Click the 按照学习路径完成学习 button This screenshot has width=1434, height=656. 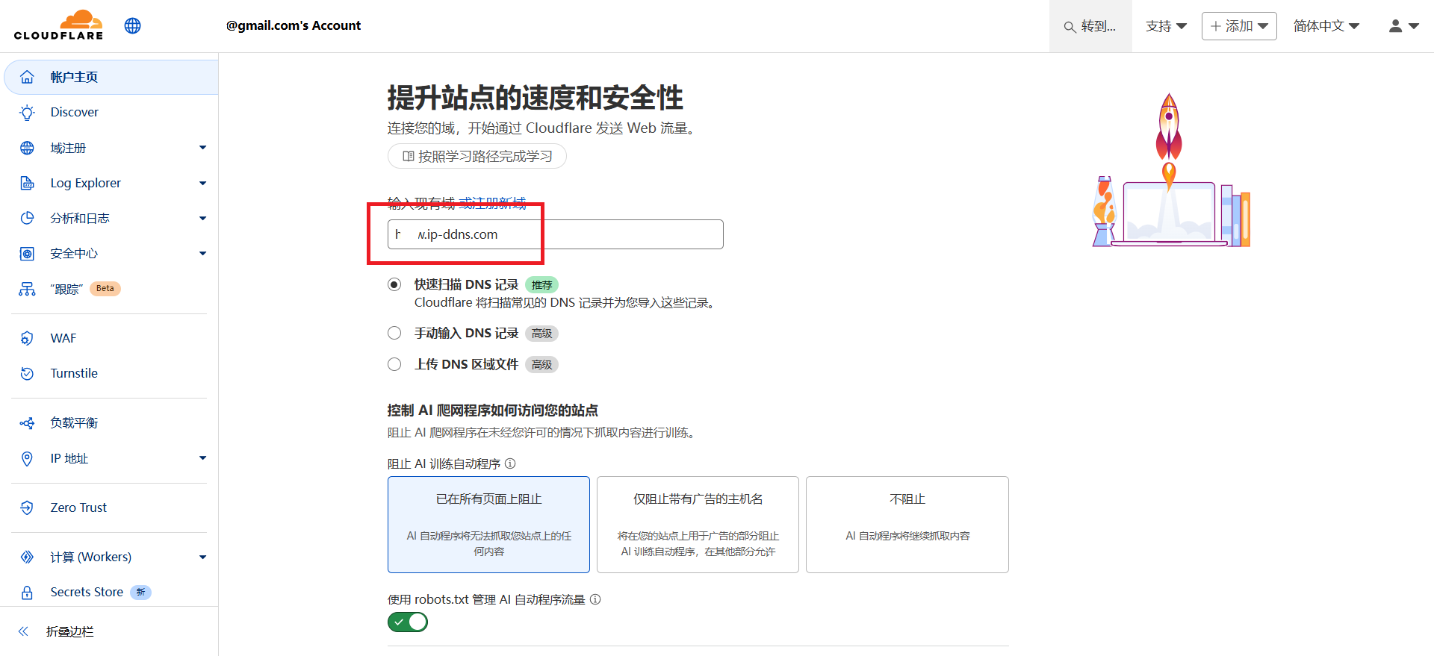477,156
